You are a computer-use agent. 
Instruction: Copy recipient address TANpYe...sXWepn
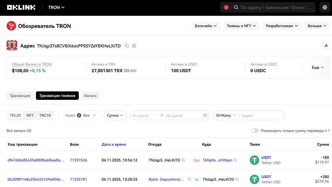(236, 160)
